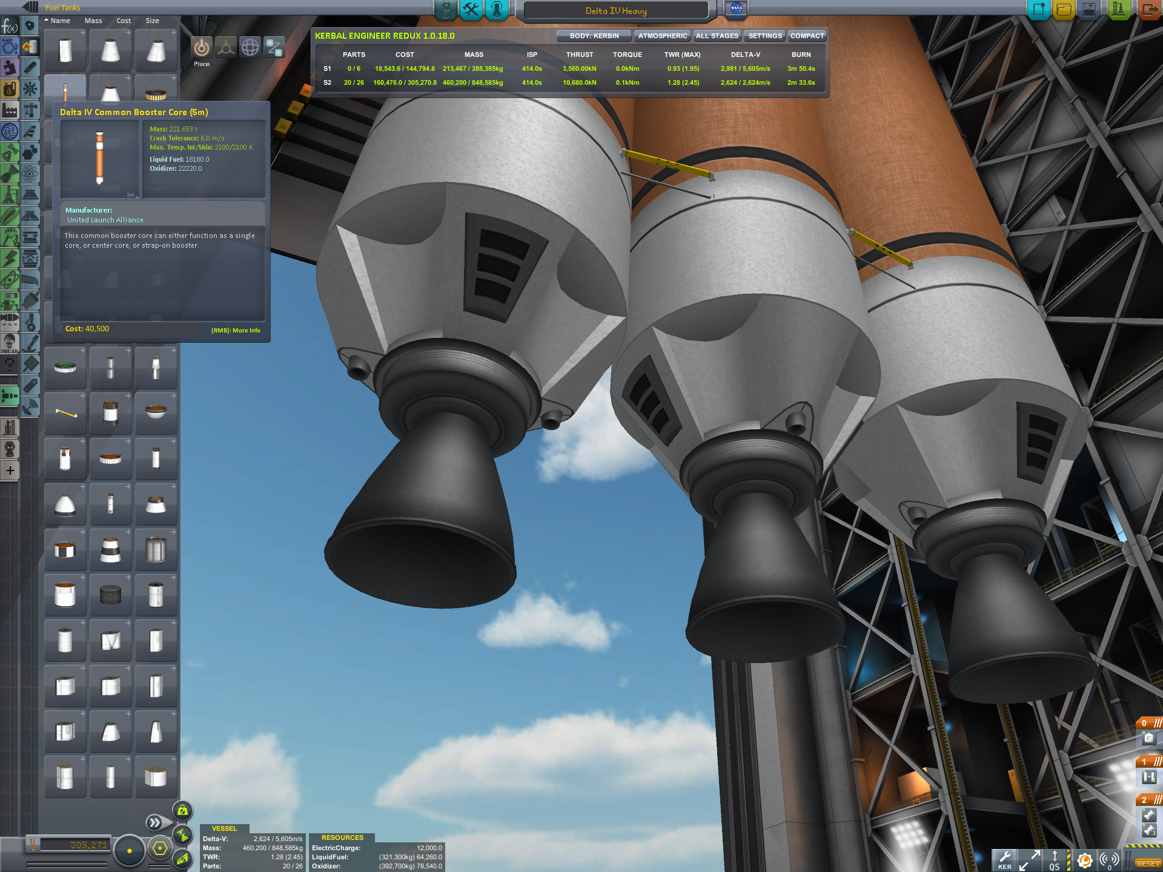
Task: Sort parts by Mass
Action: 93,21
